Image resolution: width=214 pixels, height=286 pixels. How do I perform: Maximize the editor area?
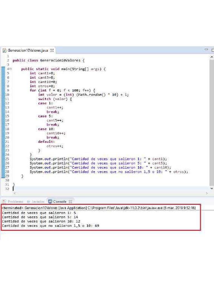point(213,50)
